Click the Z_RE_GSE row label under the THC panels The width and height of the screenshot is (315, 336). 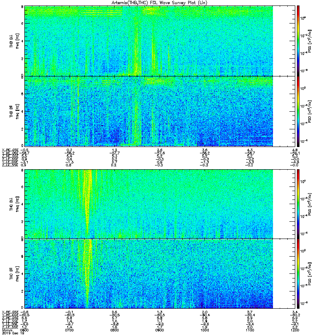point(10,318)
